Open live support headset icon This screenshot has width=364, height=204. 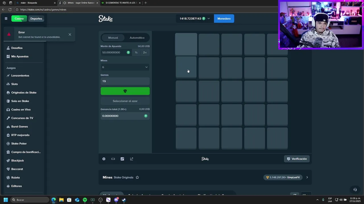pos(355,190)
